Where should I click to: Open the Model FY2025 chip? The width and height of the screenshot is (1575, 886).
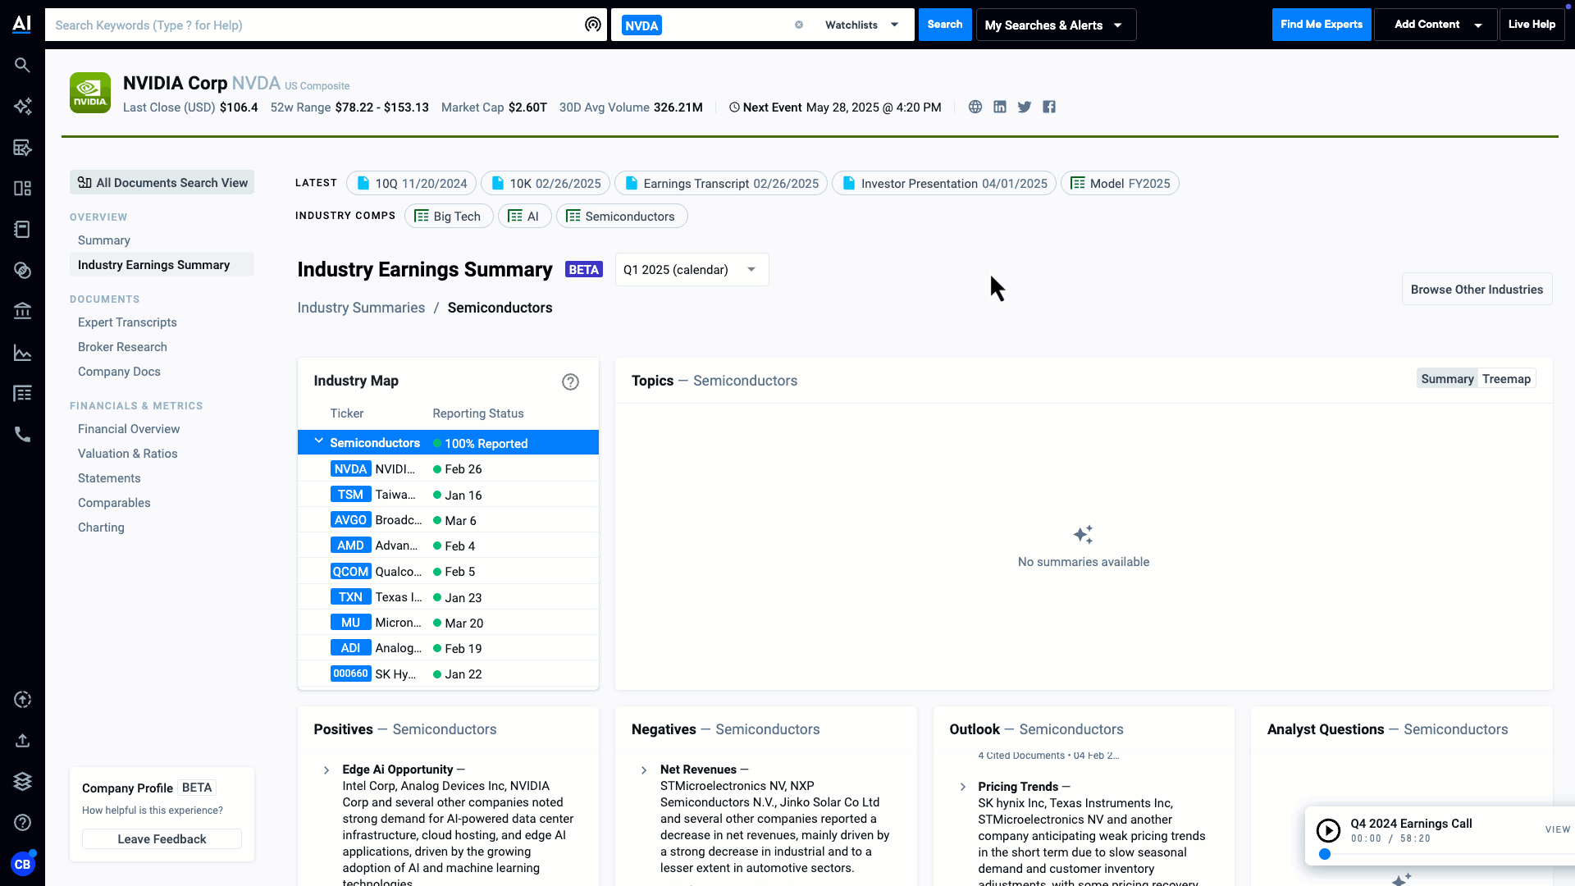coord(1120,183)
